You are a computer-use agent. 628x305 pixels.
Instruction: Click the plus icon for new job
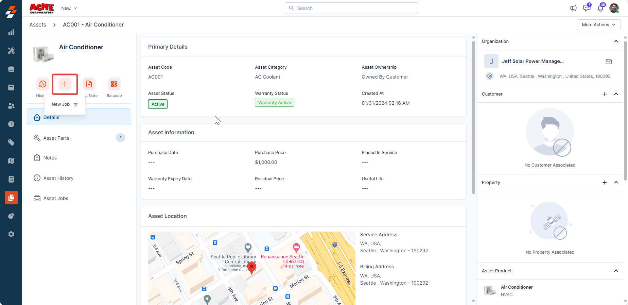coord(65,84)
